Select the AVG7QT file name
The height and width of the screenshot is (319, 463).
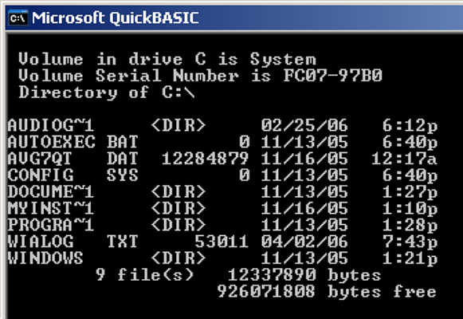click(x=40, y=159)
